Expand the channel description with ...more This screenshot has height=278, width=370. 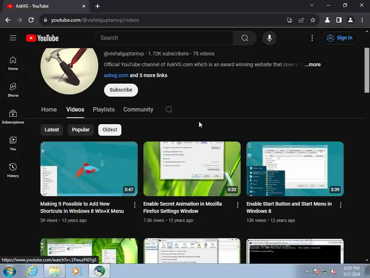click(x=313, y=64)
